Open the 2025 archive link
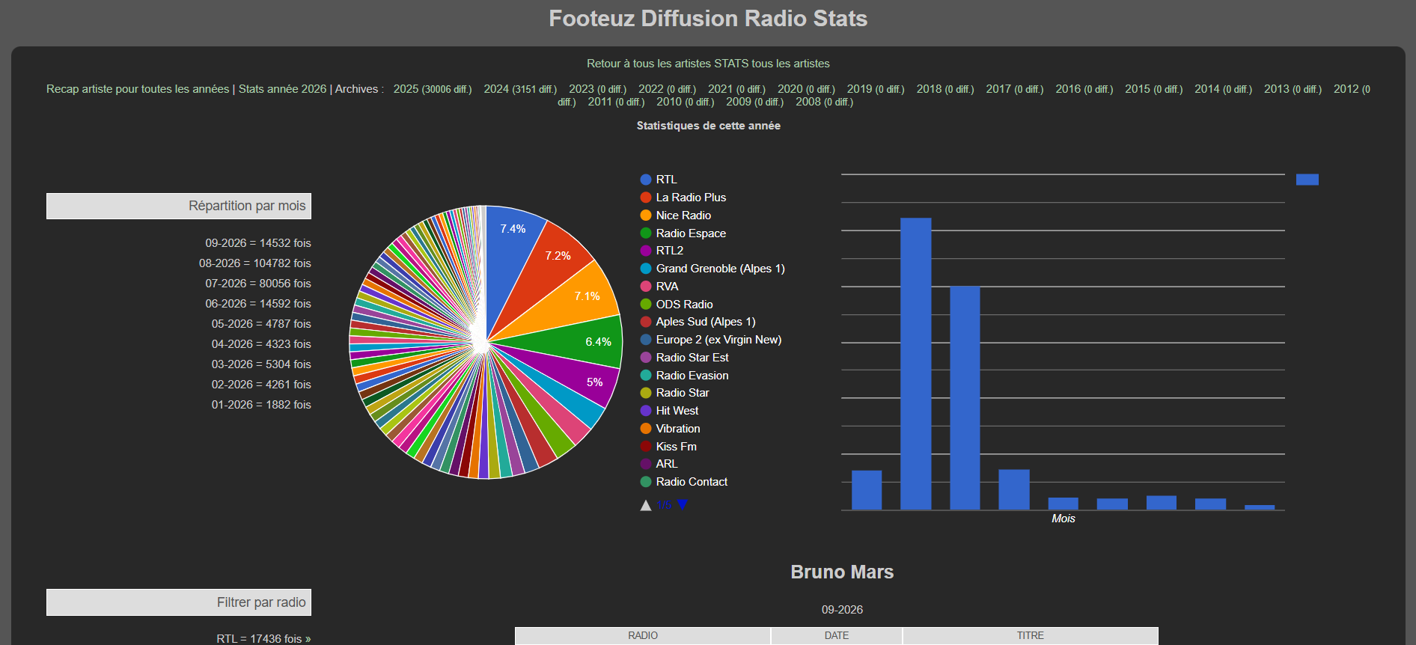Screen dimensions: 1416x645 433,89
